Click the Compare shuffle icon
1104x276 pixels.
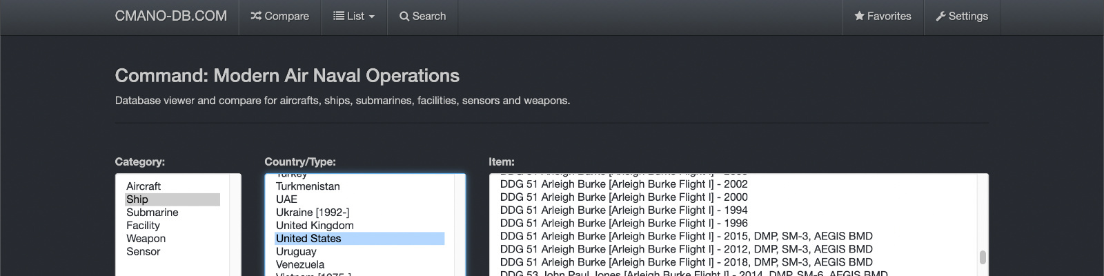(256, 16)
